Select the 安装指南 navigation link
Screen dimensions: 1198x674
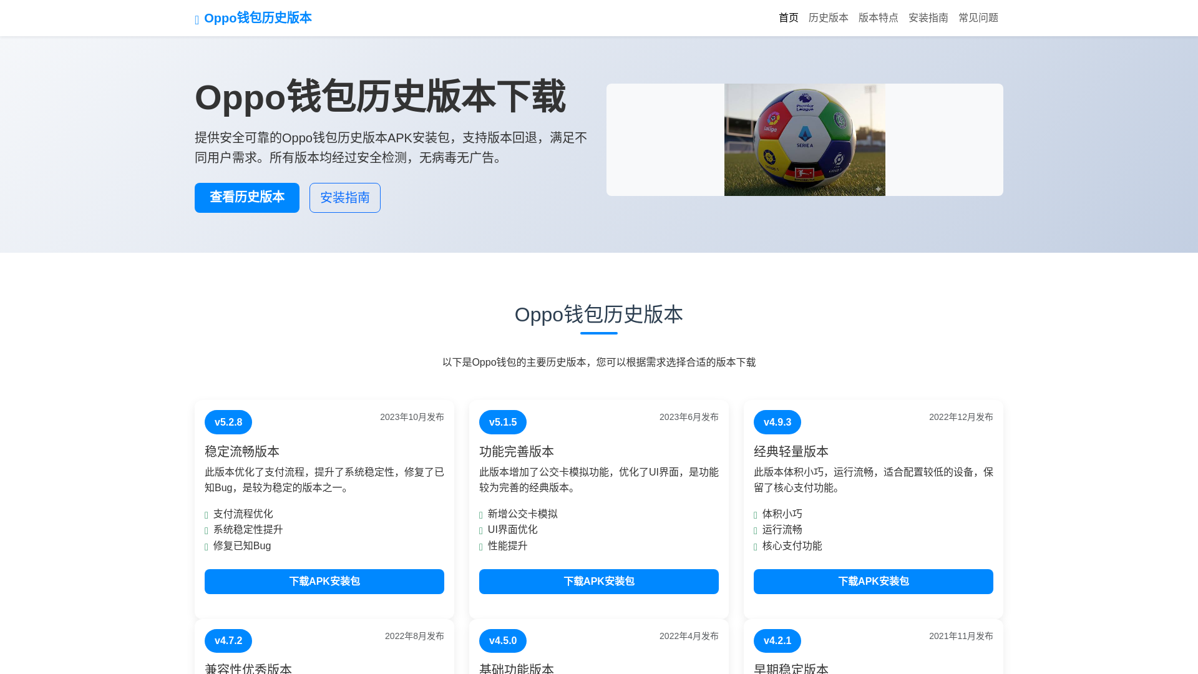[928, 18]
